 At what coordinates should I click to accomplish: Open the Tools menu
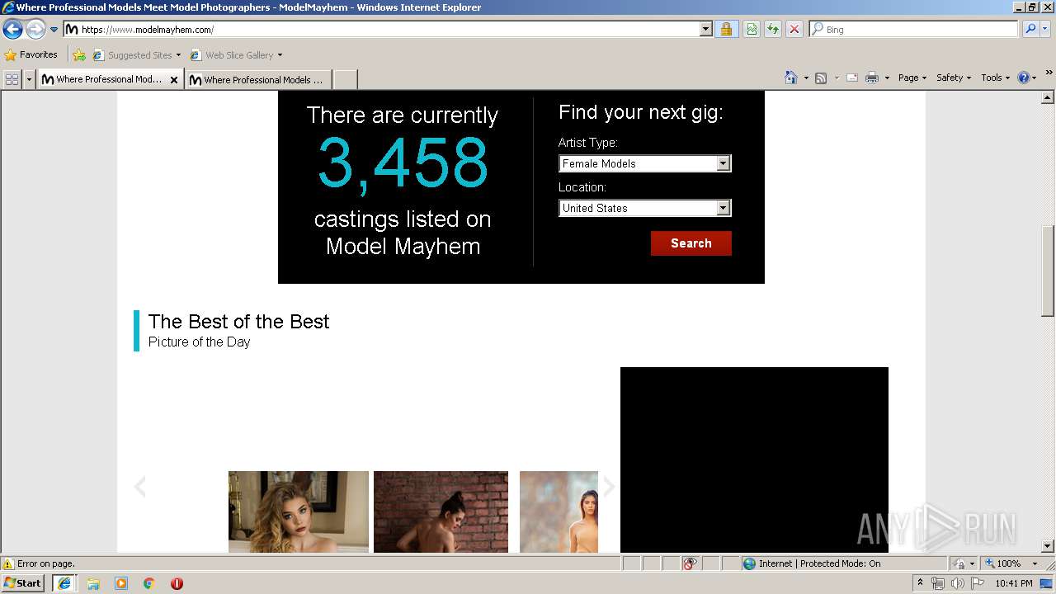click(996, 78)
